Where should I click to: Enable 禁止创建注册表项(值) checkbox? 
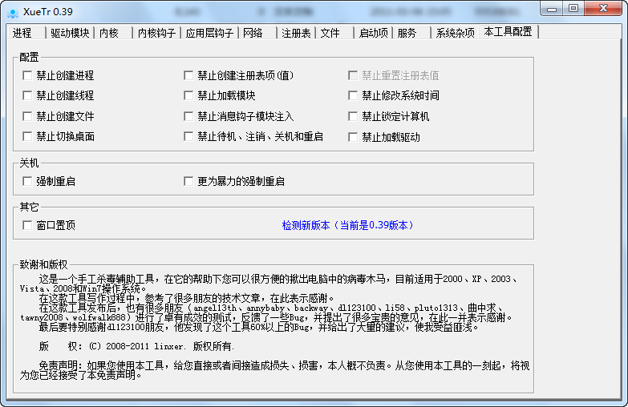pos(188,75)
